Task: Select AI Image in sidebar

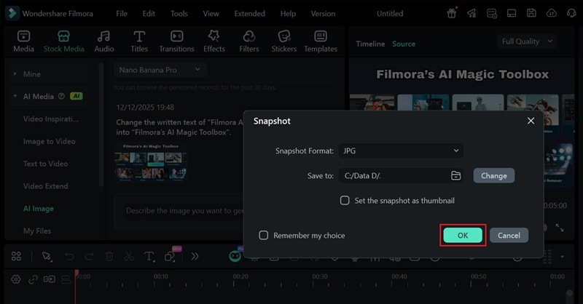Action: (39, 209)
